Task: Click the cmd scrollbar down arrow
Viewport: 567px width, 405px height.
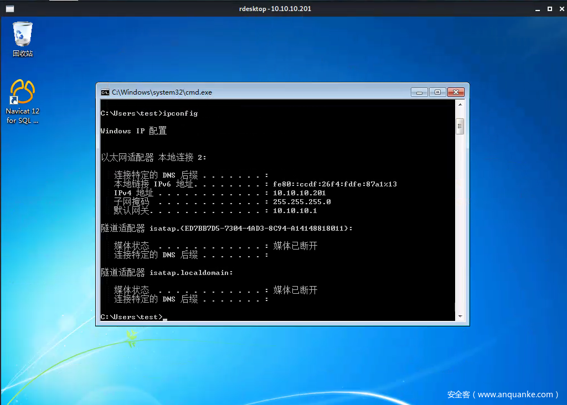Action: [459, 316]
